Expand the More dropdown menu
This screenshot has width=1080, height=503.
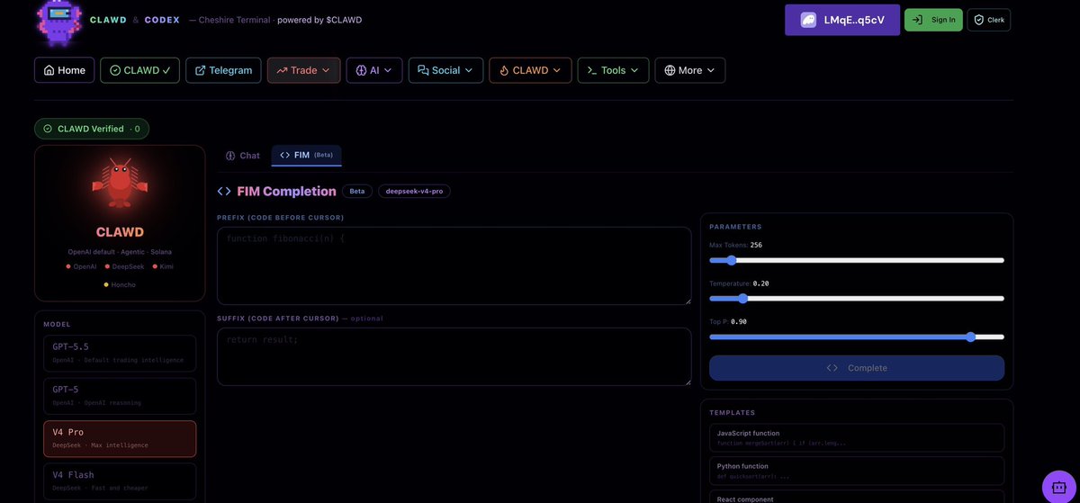690,70
